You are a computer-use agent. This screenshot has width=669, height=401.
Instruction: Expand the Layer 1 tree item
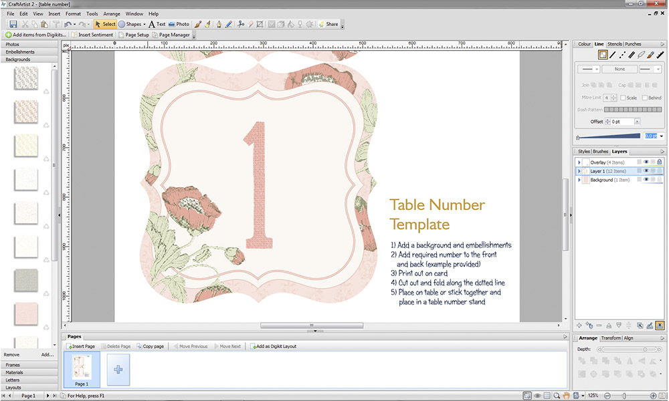click(579, 171)
